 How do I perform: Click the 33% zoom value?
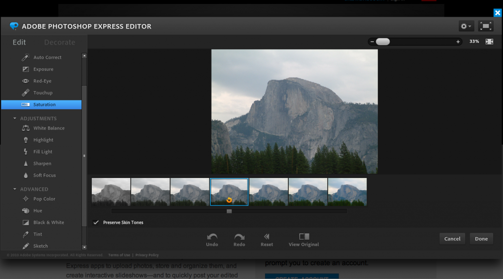[474, 42]
